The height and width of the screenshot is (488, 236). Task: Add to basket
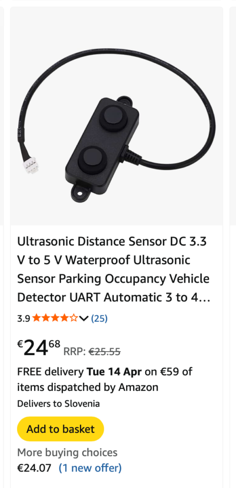60,429
